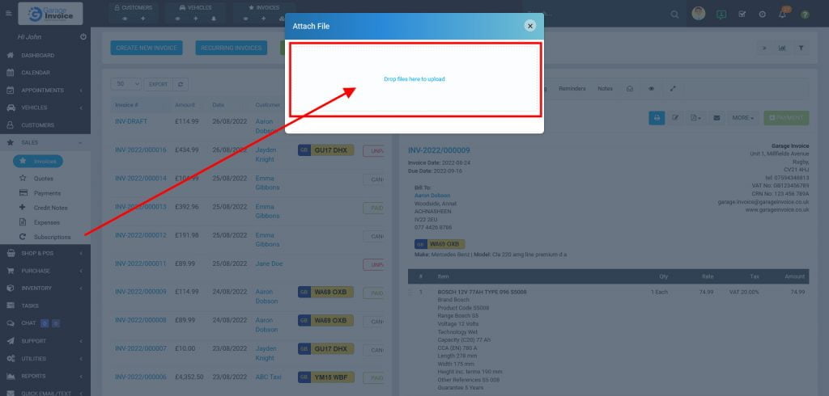Click the search magnifier icon in top bar
This screenshot has height=396, width=829.
[x=675, y=15]
